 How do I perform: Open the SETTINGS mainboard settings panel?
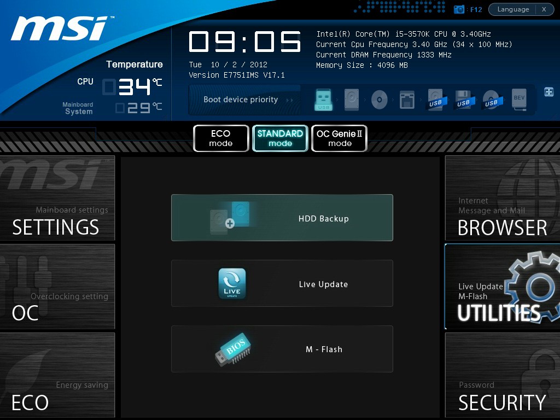pyautogui.click(x=57, y=198)
